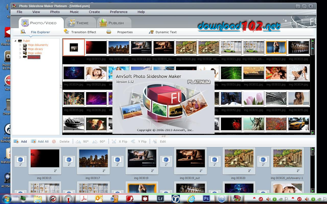The height and width of the screenshot is (204, 327).
Task: Open the Help menu
Action: [141, 12]
